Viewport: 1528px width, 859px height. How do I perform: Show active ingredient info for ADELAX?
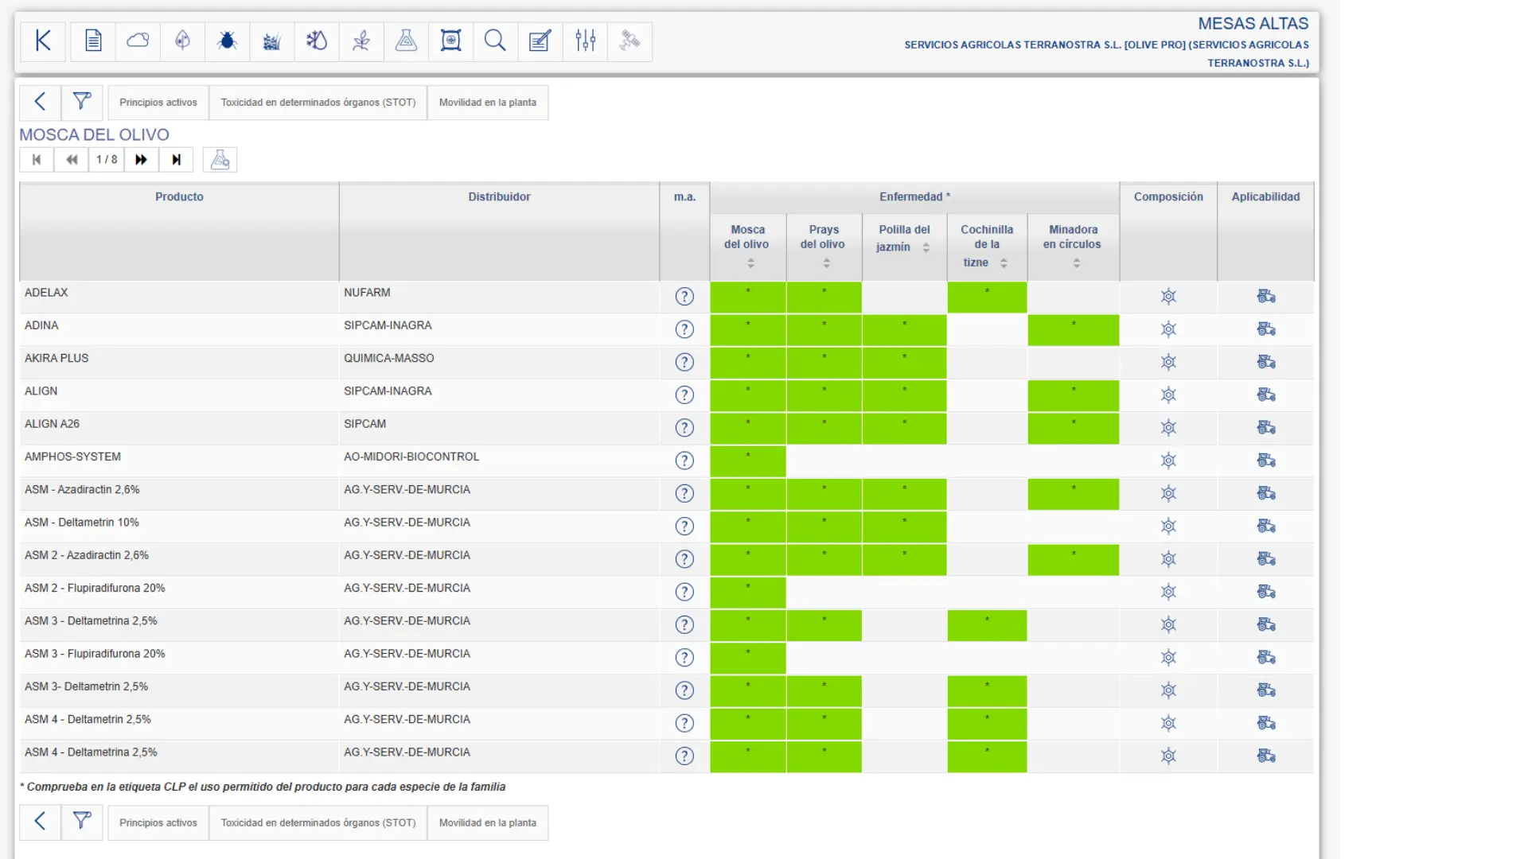684,297
